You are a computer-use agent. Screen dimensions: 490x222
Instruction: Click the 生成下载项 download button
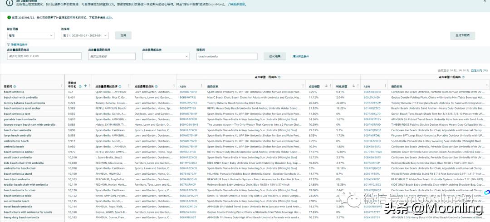462,35
